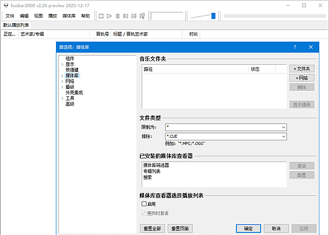
Task: Click the +网络 button
Action: click(x=302, y=78)
